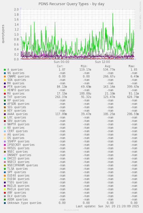This screenshot has width=143, height=213.
Task: Click the 2.0 y-axis tick label
Action: pos(16,9)
